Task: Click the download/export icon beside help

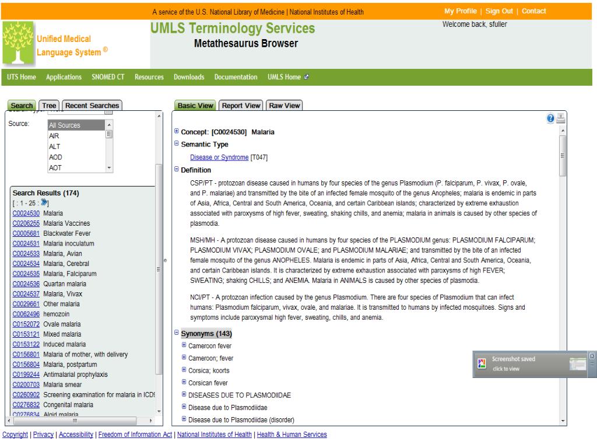Action: coord(560,118)
